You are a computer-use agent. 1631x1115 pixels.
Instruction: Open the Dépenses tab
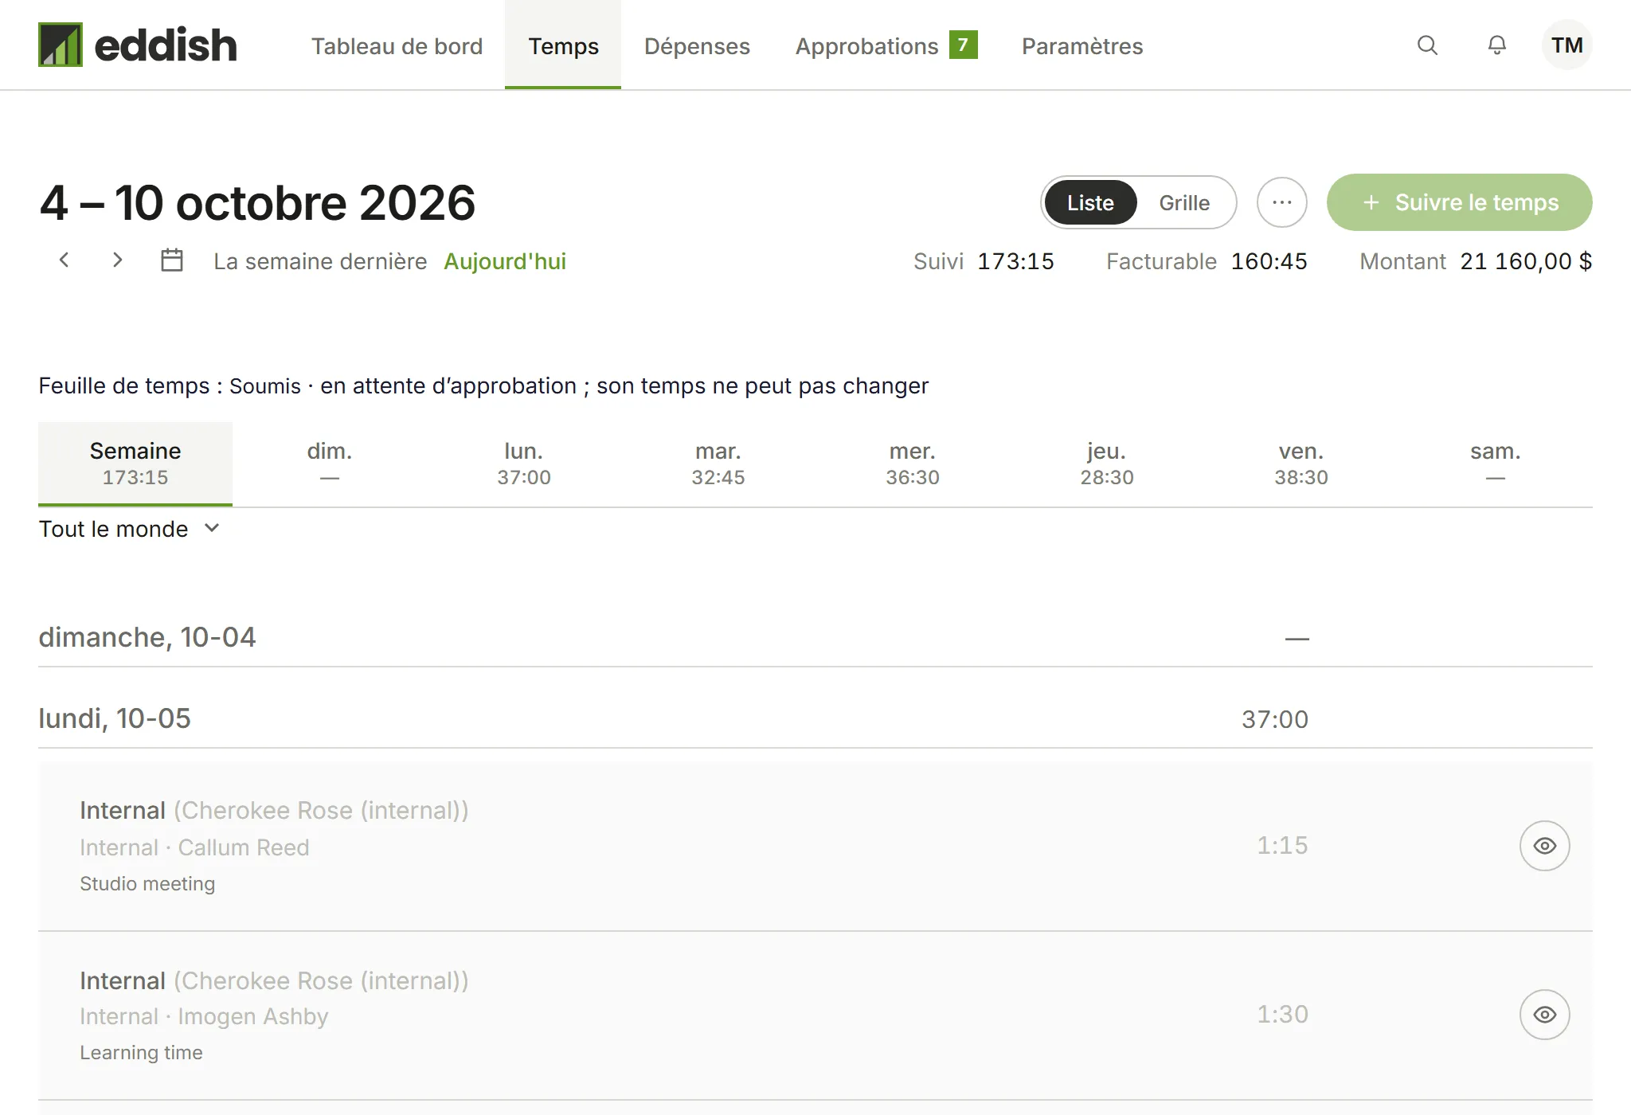[x=697, y=45]
